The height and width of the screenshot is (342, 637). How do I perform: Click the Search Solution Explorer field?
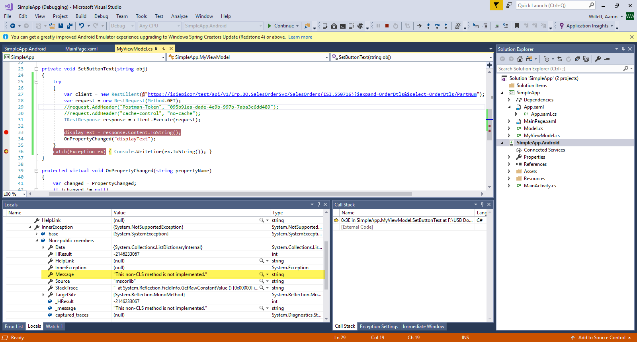565,69
